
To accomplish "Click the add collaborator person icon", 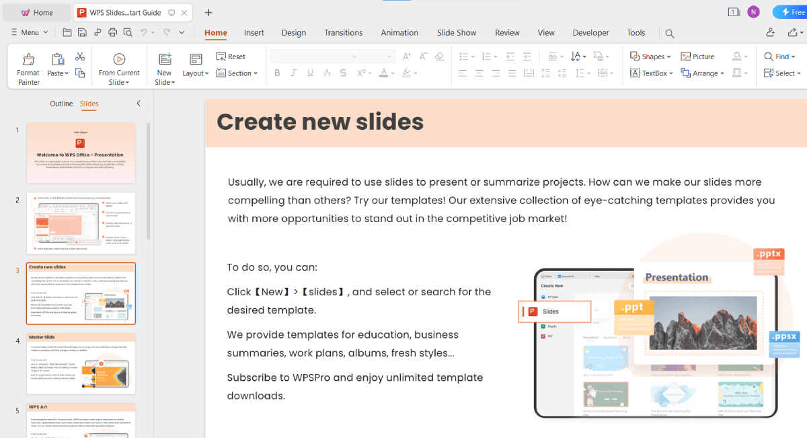I will click(770, 32).
